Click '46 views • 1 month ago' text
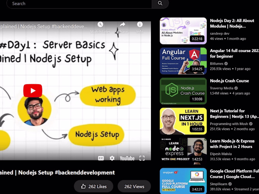 [x=228, y=39]
